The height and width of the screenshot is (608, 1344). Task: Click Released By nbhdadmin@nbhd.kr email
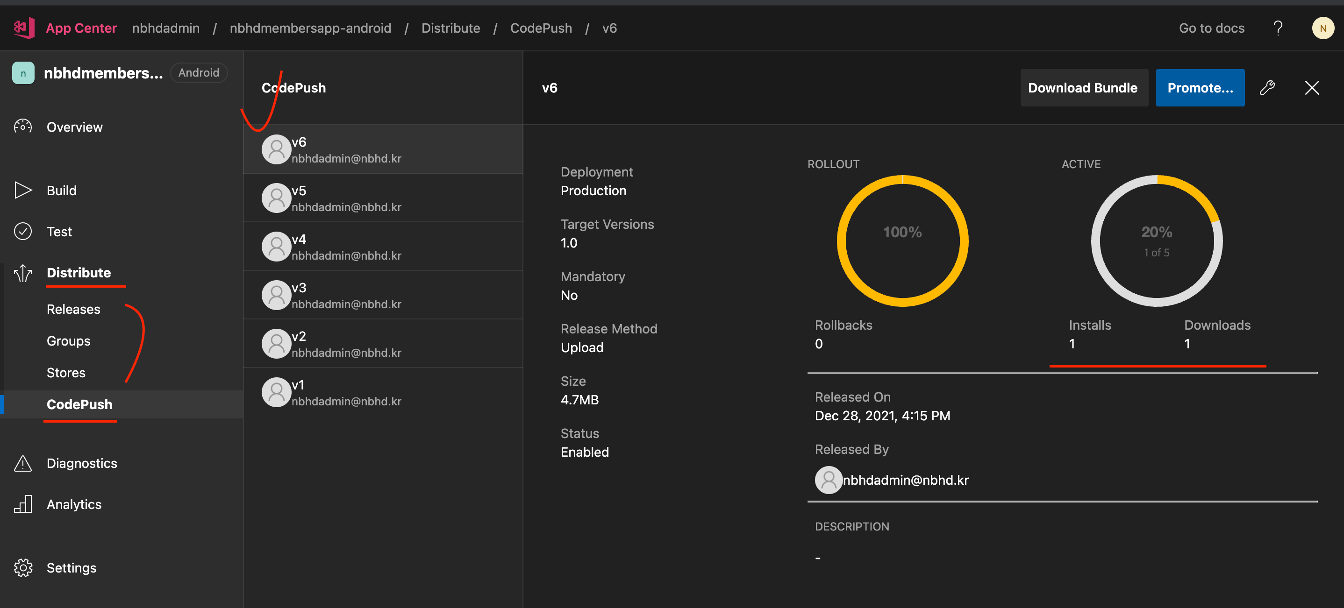[x=906, y=480]
